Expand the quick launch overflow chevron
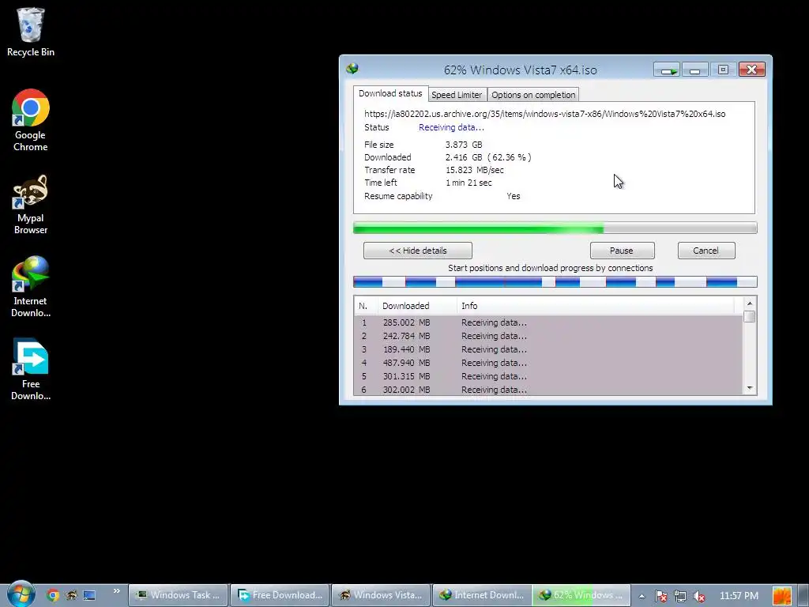The height and width of the screenshot is (607, 809). tap(117, 591)
